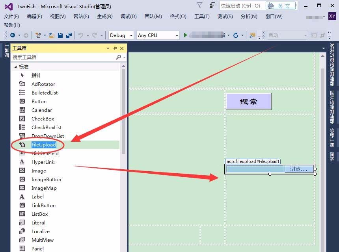The width and height of the screenshot is (339, 252).
Task: Click the 搜索 button on the web form
Action: 248,101
